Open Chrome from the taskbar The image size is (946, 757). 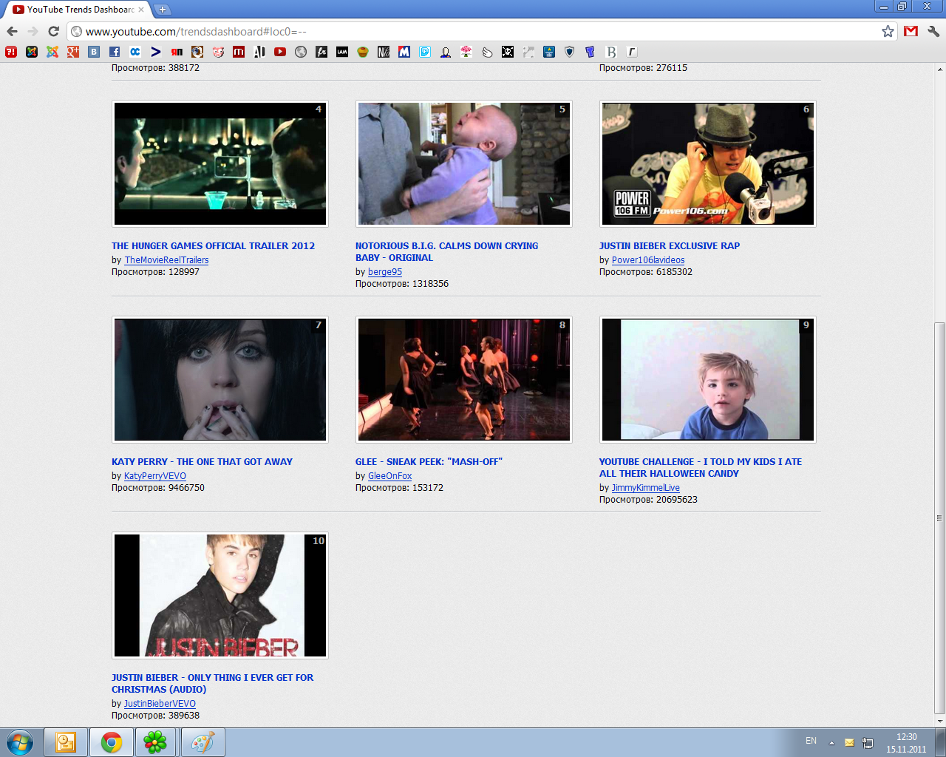point(112,742)
